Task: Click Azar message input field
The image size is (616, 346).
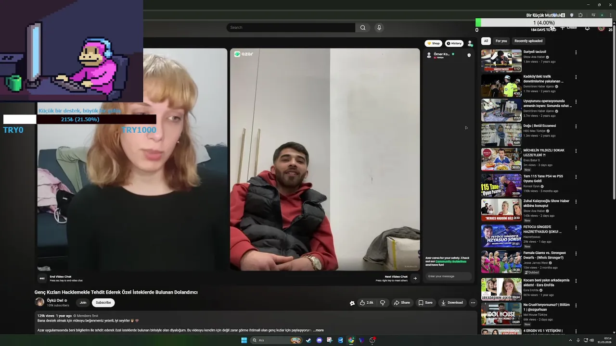Action: coord(448,276)
